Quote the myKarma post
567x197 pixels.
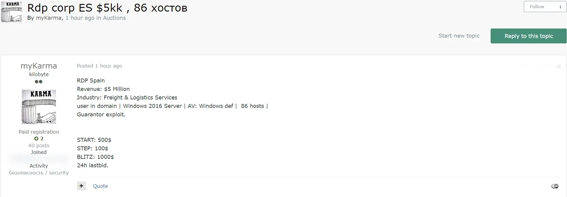pyautogui.click(x=100, y=186)
